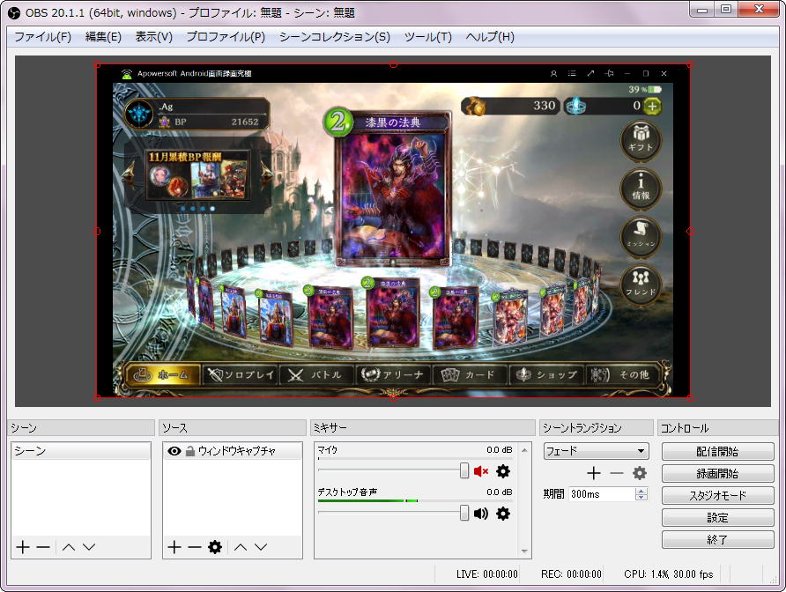Image resolution: width=786 pixels, height=592 pixels.
Task: Click 11月累積BP報酬 banner in game
Action: click(197, 174)
